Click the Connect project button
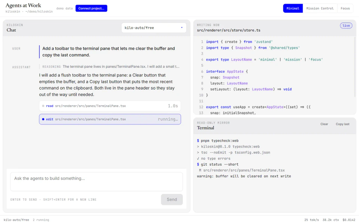 [91, 8]
